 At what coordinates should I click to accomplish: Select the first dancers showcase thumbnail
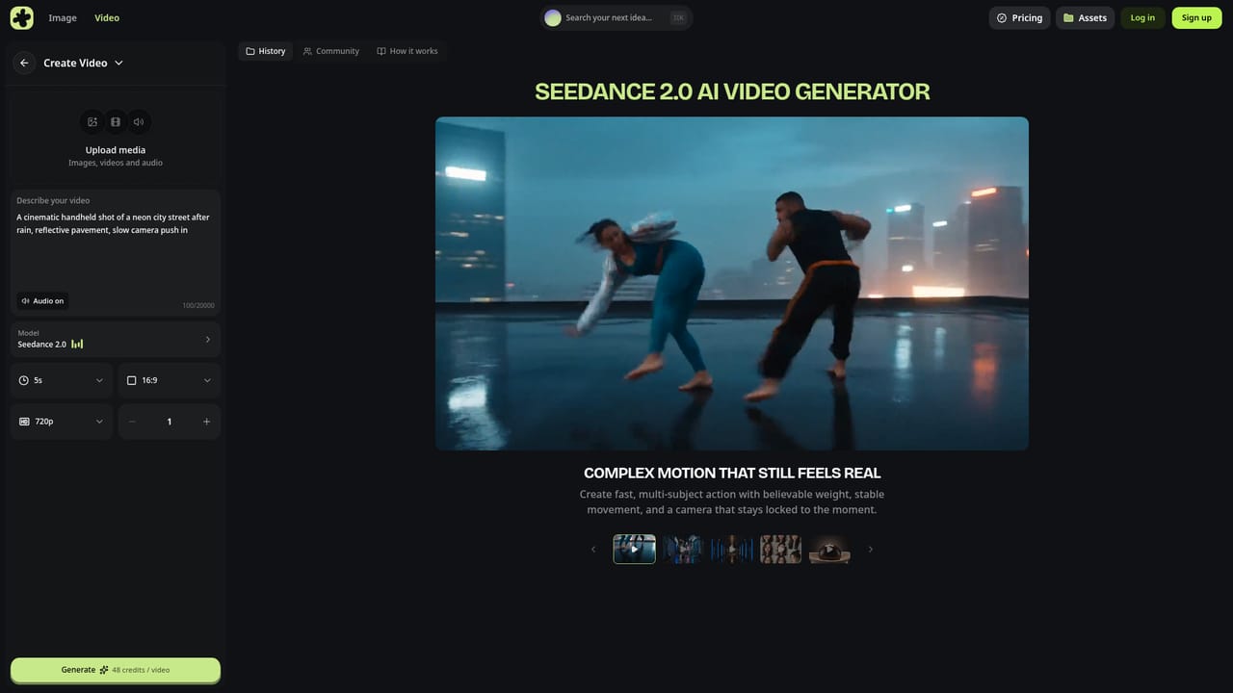tap(635, 550)
